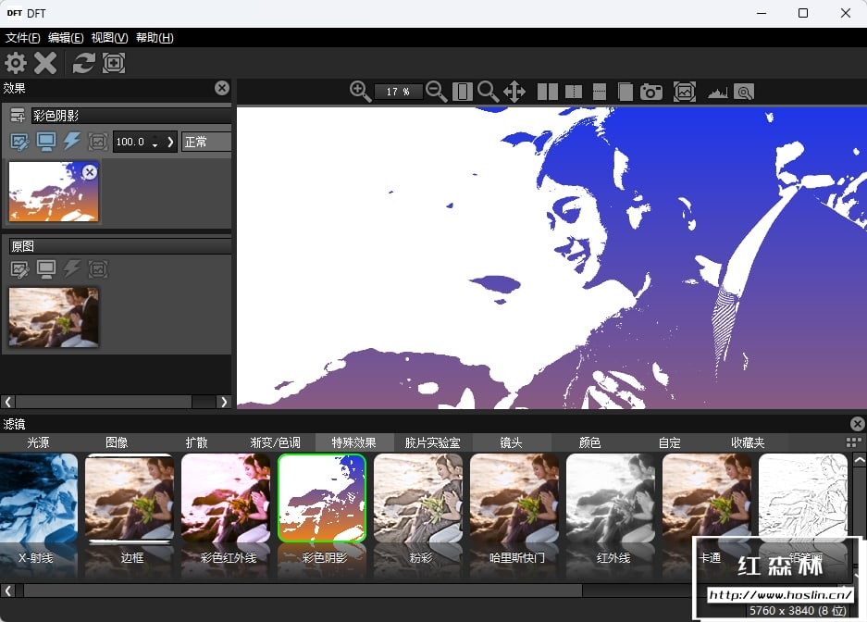Switch to the 镜头 filter tab

click(x=512, y=442)
